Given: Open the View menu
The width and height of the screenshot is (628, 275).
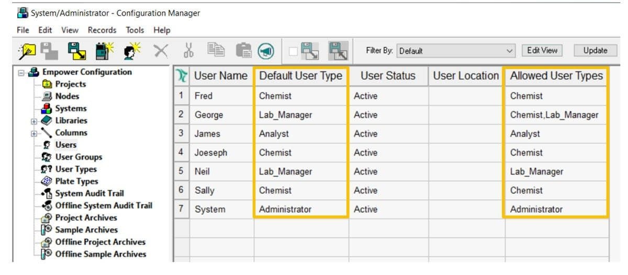Looking at the screenshot, I should coord(71,30).
